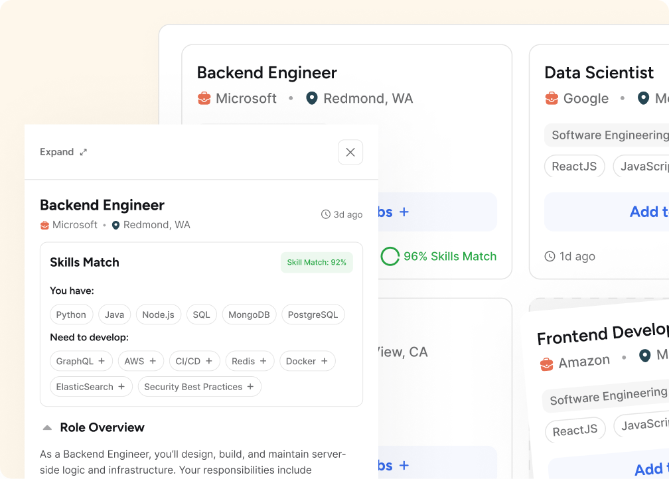Select the ReactJS tag on Data Scientist card
This screenshot has height=479, width=669.
tap(574, 167)
